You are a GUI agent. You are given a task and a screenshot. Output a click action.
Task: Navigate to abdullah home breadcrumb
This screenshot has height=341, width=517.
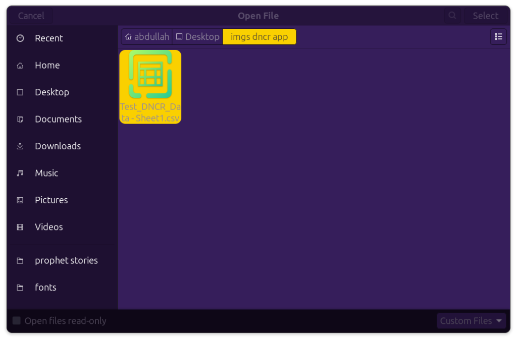click(147, 37)
